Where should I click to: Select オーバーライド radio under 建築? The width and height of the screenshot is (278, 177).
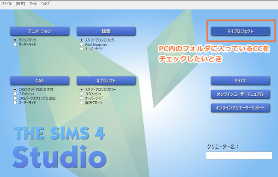click(x=81, y=49)
